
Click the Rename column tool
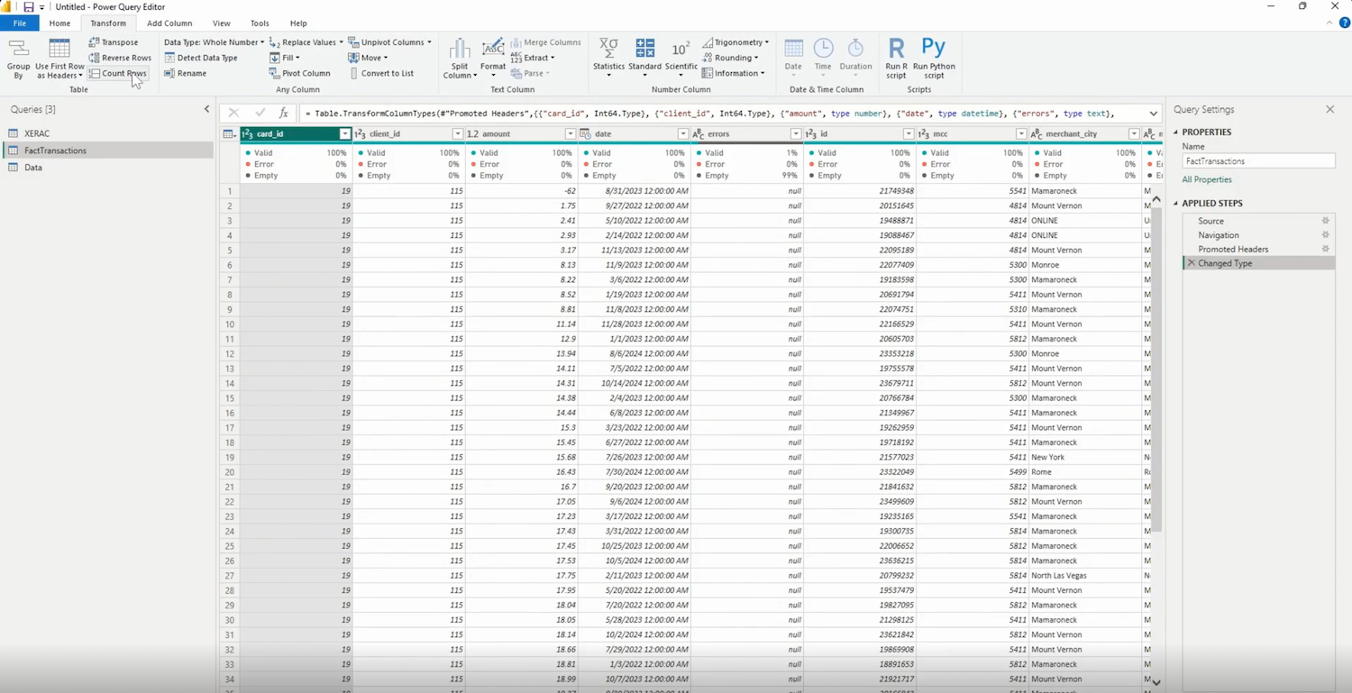coord(185,73)
